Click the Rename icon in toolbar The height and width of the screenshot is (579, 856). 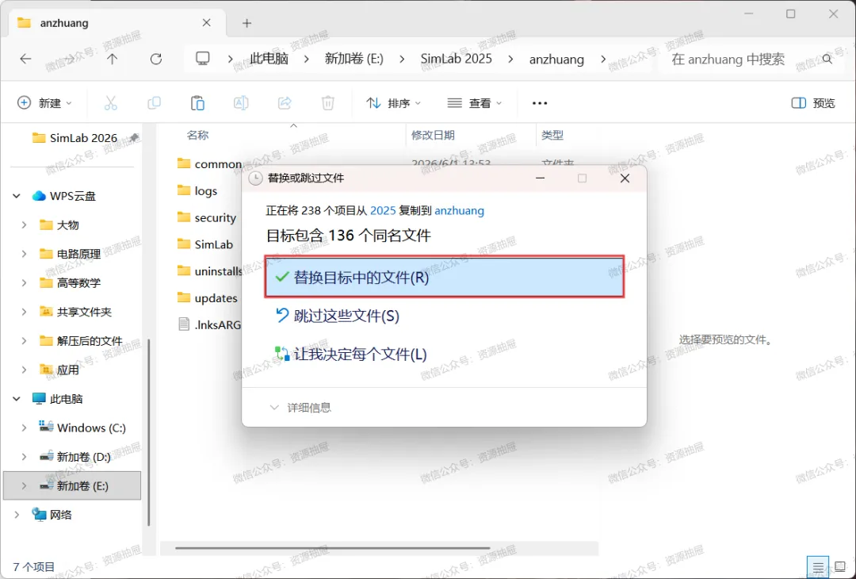(x=241, y=102)
